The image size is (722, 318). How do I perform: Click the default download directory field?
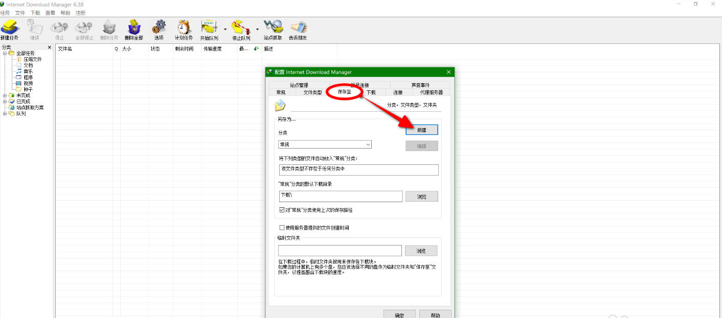click(x=341, y=197)
